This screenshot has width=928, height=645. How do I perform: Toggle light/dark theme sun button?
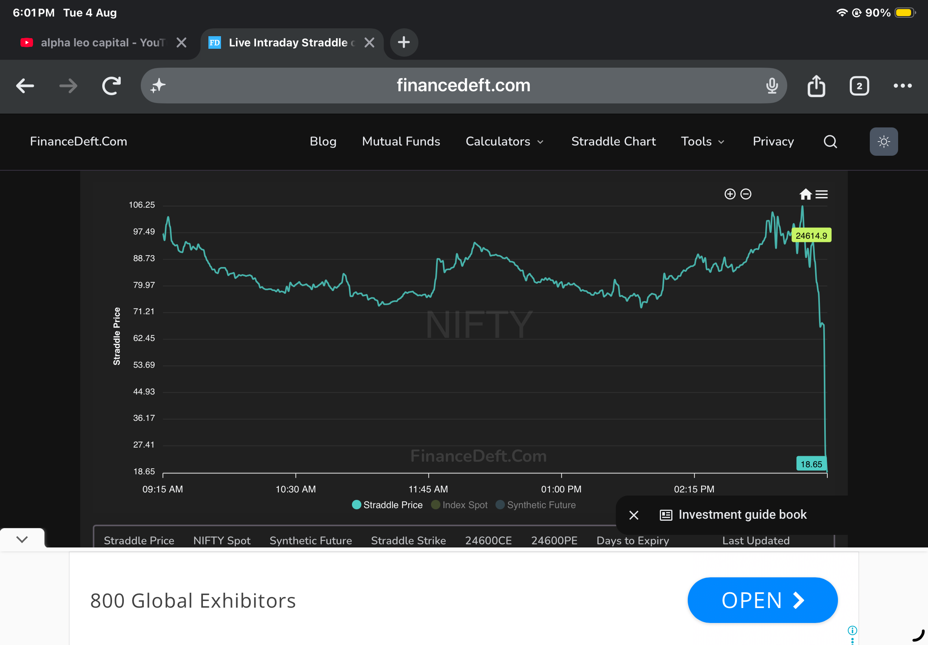(884, 142)
